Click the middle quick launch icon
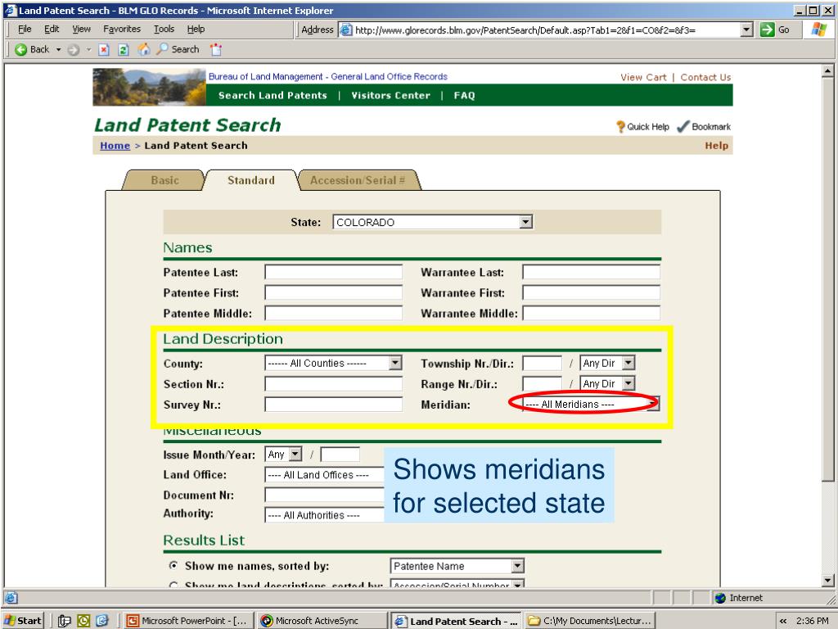This screenshot has height=629, width=838. [83, 621]
